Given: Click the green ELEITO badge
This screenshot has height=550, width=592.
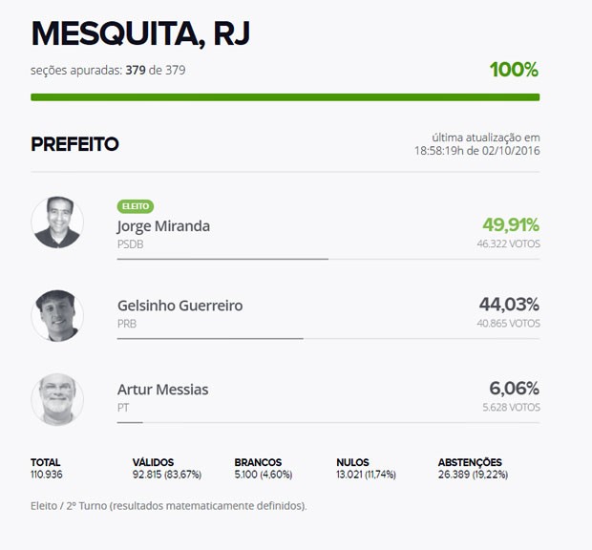Looking at the screenshot, I should [x=136, y=206].
